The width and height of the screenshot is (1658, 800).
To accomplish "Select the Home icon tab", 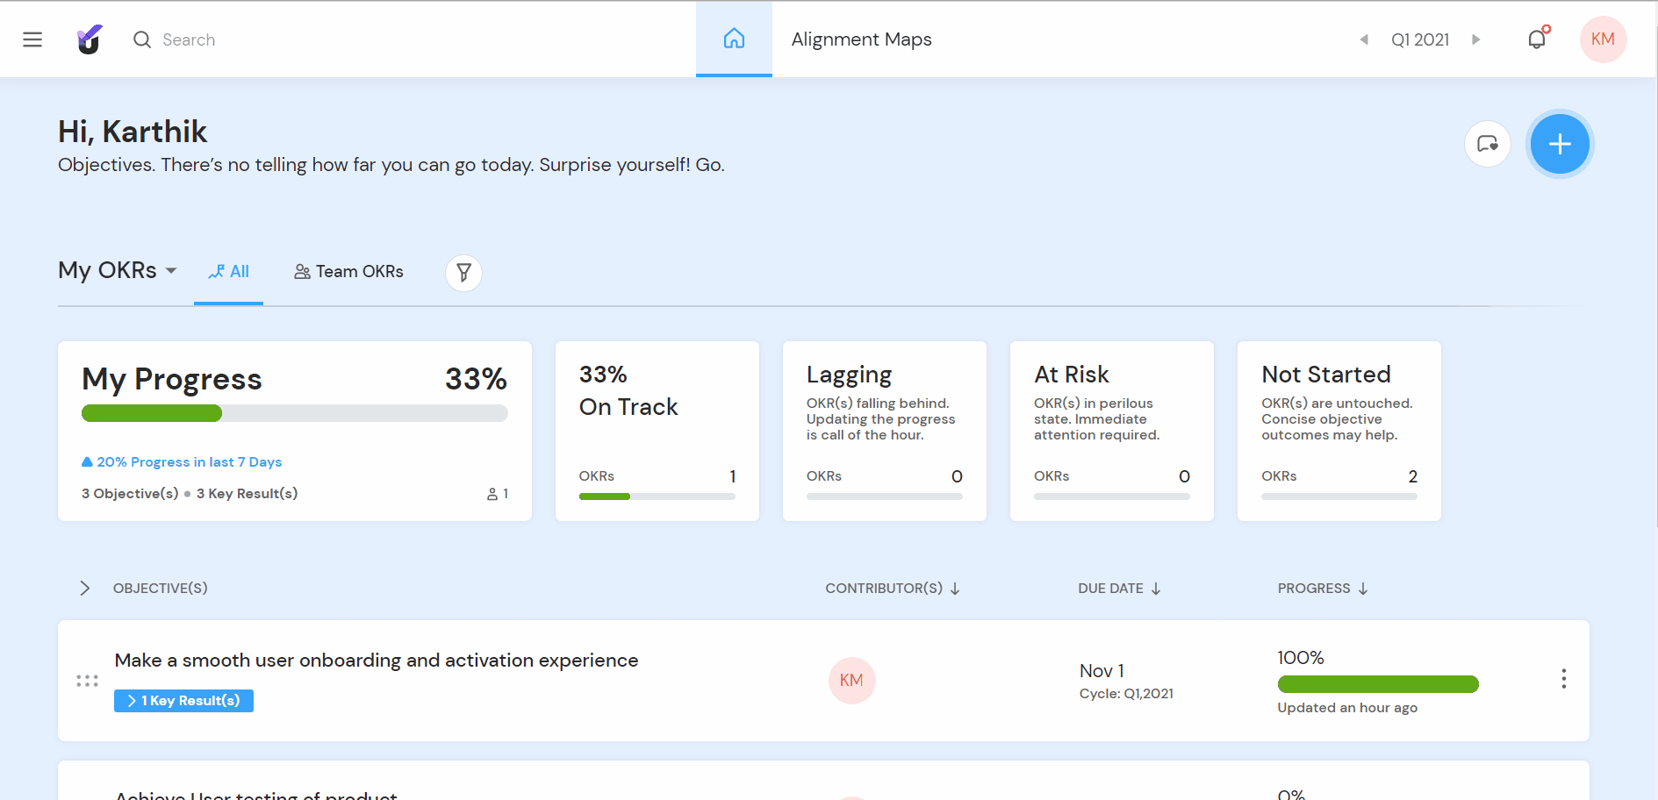I will click(x=733, y=39).
